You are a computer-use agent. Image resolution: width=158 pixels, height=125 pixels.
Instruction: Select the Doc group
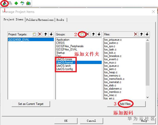point(78,56)
